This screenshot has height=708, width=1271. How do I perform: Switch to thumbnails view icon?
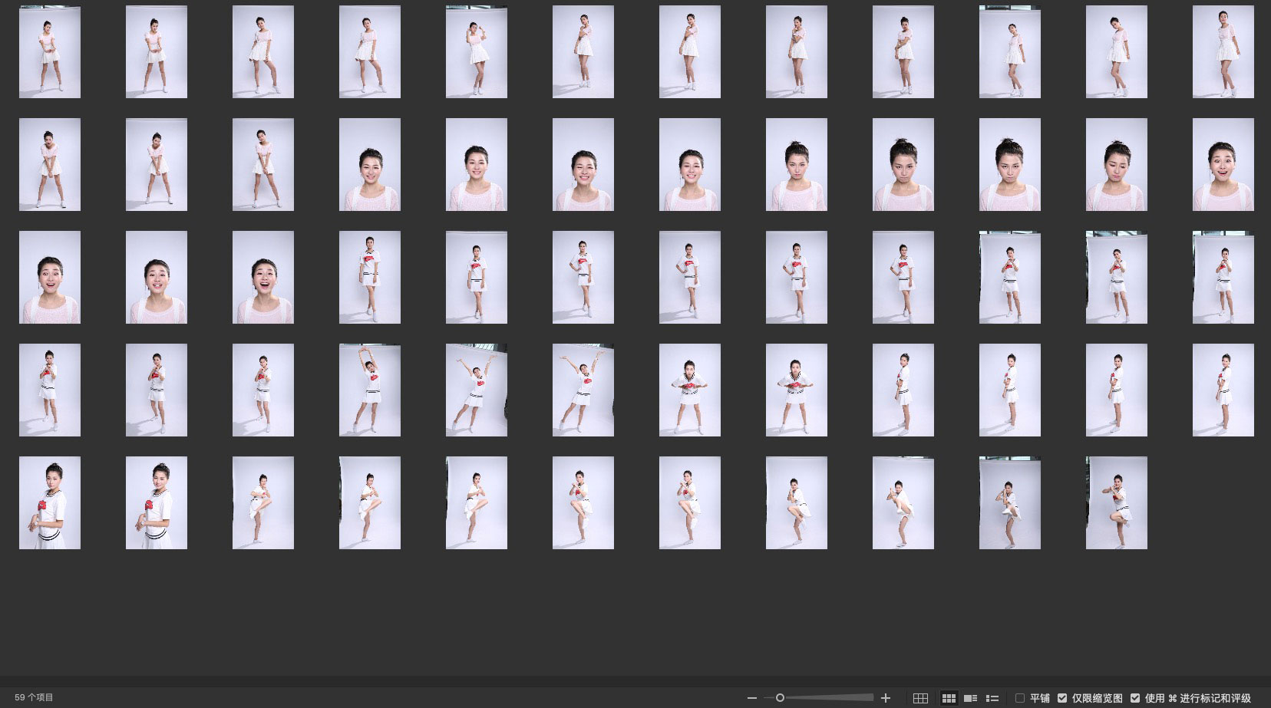point(949,698)
